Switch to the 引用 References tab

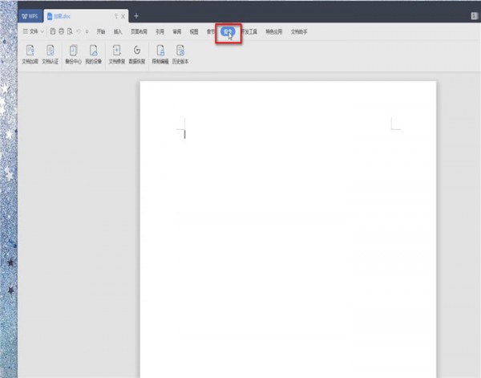coord(160,31)
